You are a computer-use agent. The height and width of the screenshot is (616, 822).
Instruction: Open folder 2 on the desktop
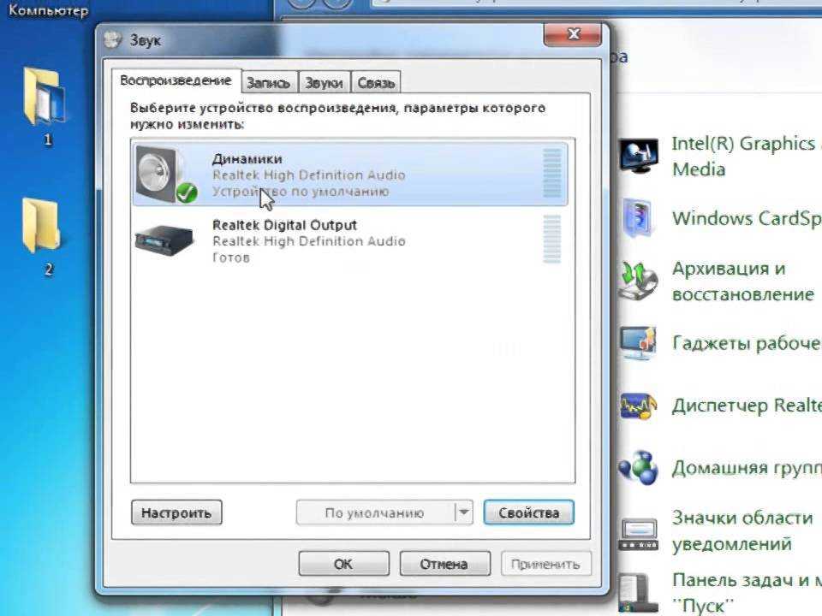(41, 225)
